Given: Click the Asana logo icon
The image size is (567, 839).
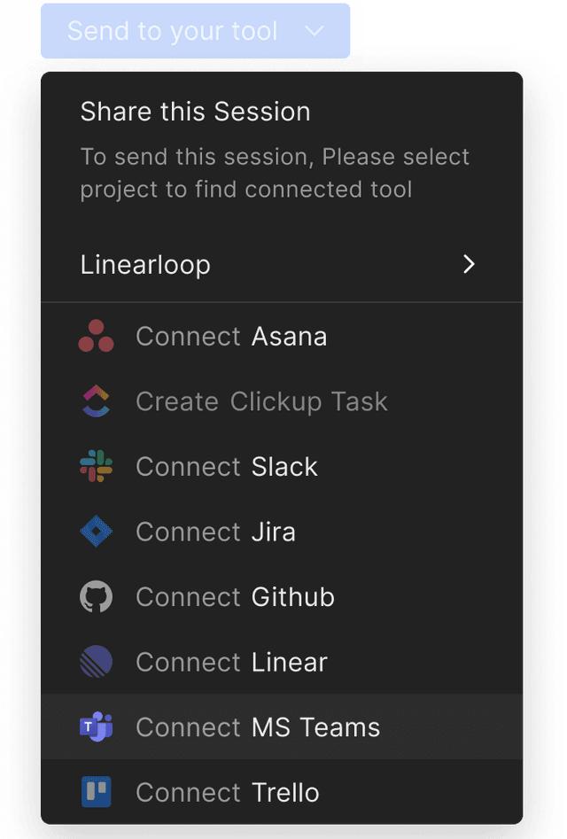Looking at the screenshot, I should [x=96, y=337].
